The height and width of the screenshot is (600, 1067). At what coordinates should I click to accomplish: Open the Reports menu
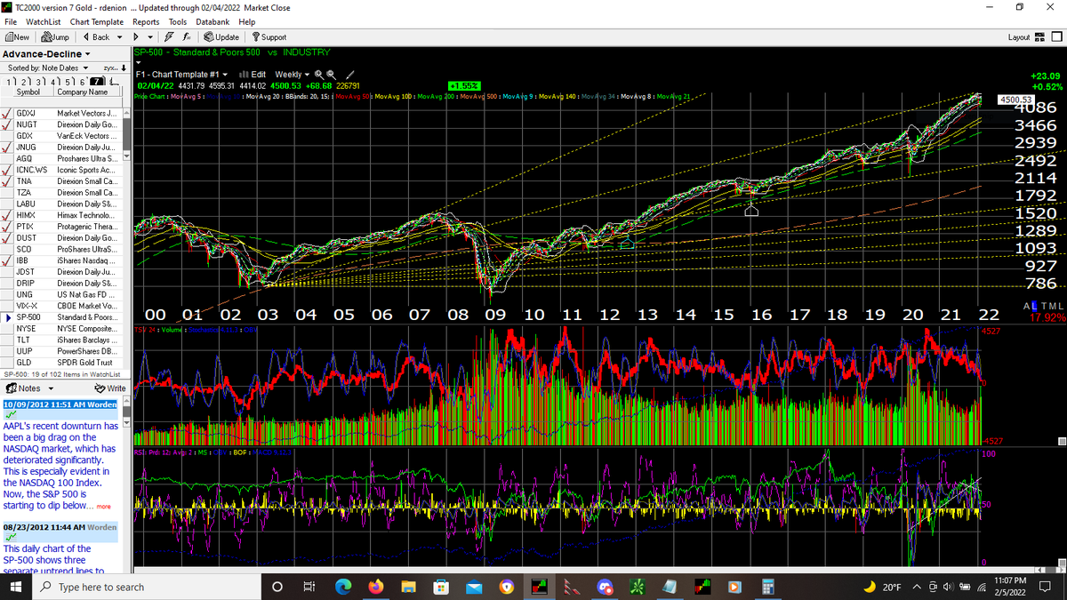tap(146, 21)
